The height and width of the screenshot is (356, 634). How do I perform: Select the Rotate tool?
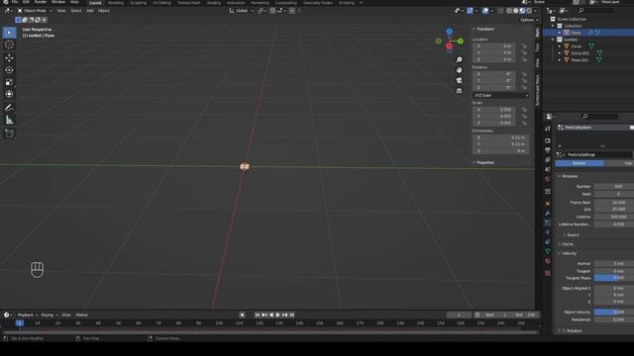[9, 70]
